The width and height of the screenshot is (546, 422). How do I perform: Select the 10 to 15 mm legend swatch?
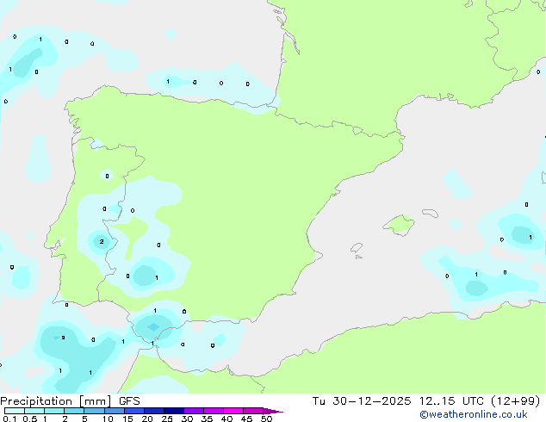pos(114,411)
